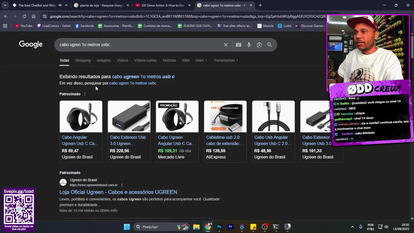The image size is (414, 233).
Task: Search instead for 'cabo ugren 1o metros usbc'
Action: [x=133, y=83]
